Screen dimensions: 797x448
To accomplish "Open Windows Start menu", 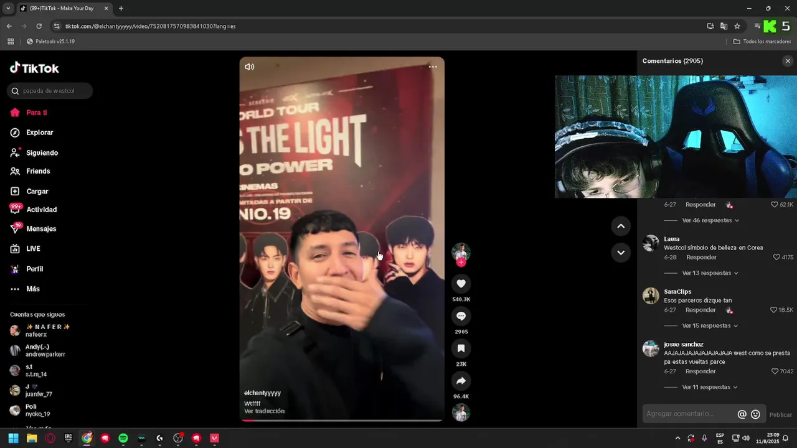I will pos(13,438).
